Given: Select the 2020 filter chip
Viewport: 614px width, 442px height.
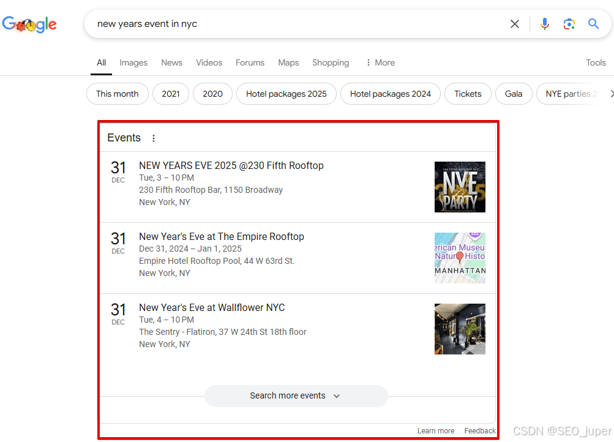Looking at the screenshot, I should pyautogui.click(x=212, y=94).
